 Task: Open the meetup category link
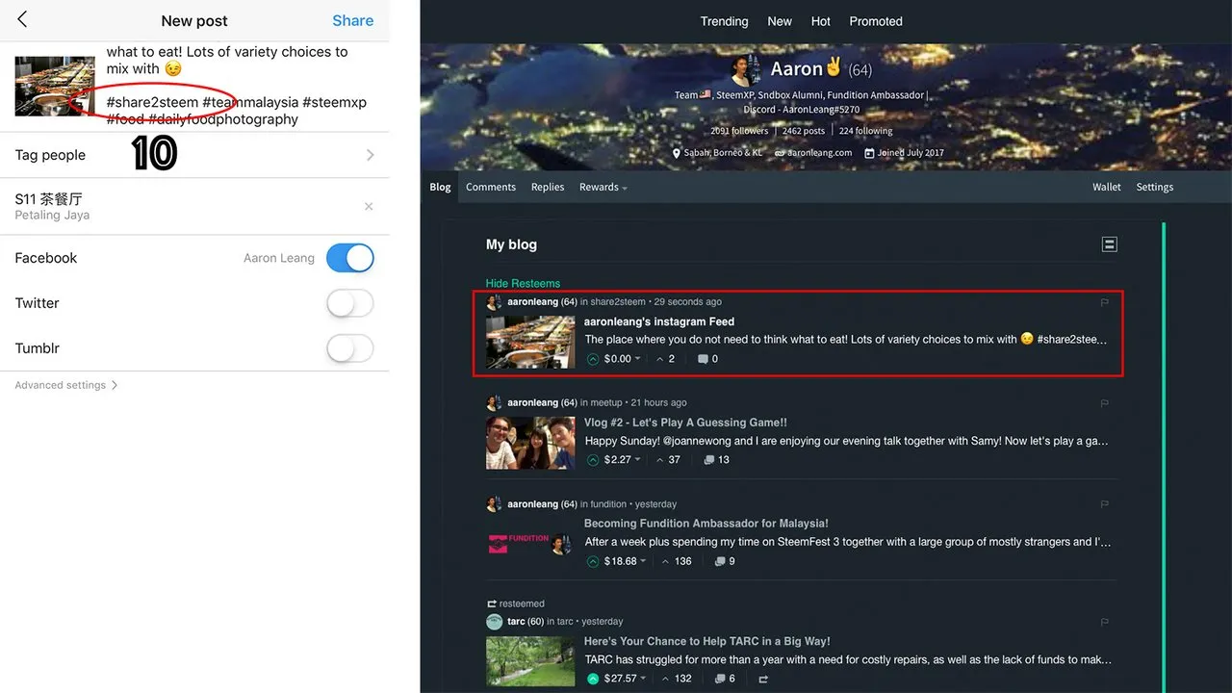point(606,402)
